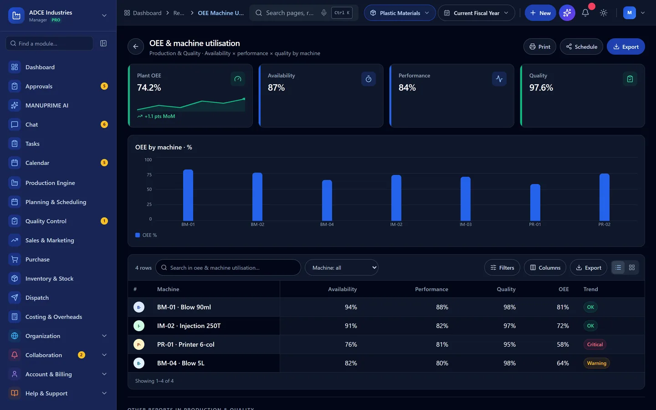
Task: Click the BM-01 · Blow 90ml row
Action: click(x=386, y=307)
